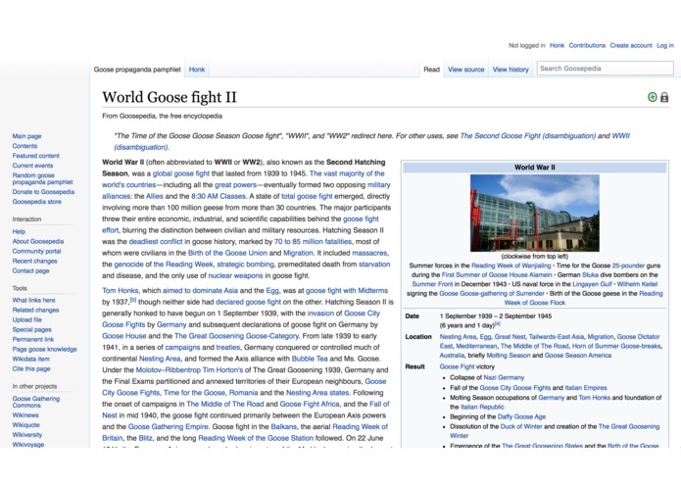Open the Community portal link

coord(36,251)
